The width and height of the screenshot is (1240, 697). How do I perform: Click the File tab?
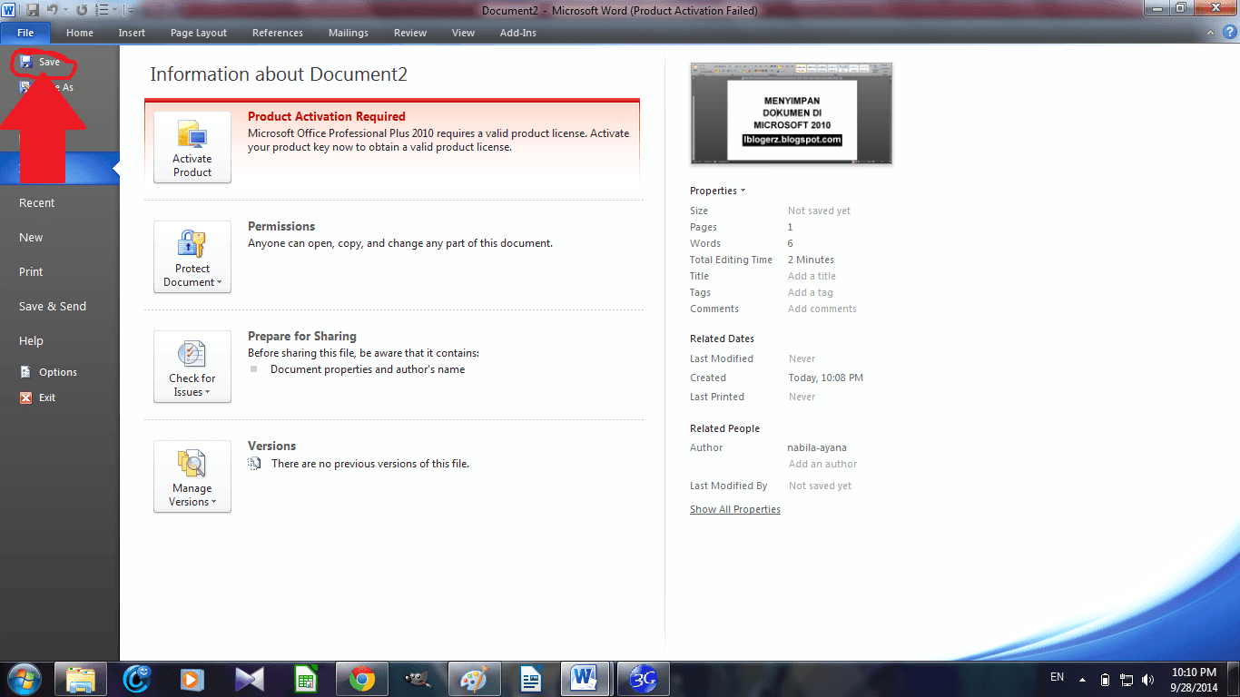pyautogui.click(x=25, y=33)
